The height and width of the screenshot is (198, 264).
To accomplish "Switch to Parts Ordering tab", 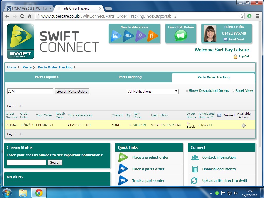I will click(130, 77).
